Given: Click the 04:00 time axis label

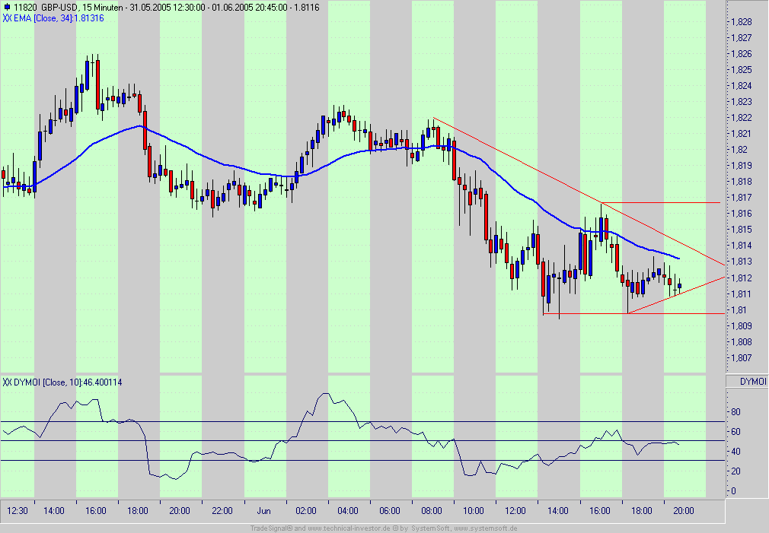Looking at the screenshot, I should coord(348,511).
